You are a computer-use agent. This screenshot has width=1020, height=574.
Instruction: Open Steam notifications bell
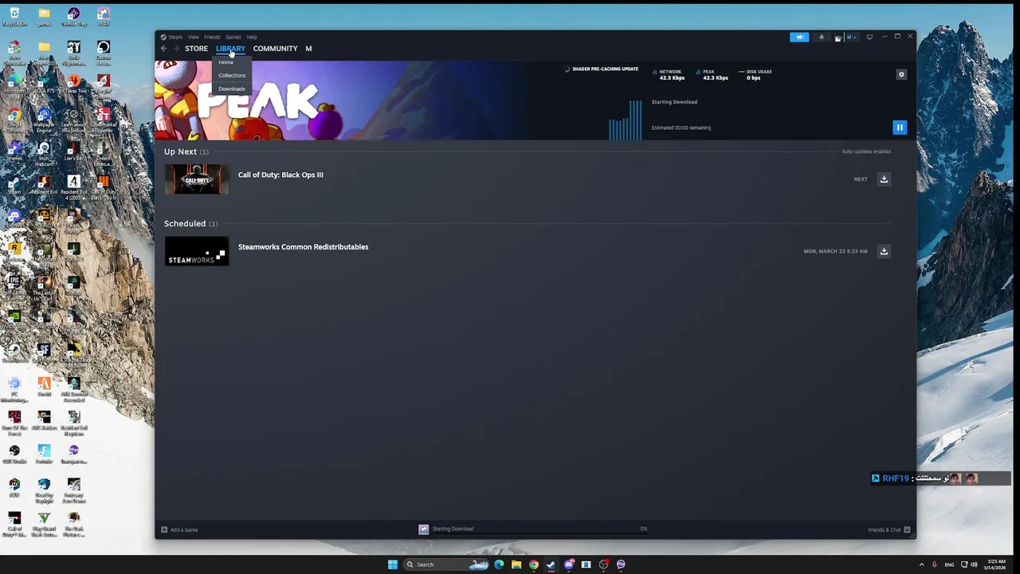pos(822,37)
